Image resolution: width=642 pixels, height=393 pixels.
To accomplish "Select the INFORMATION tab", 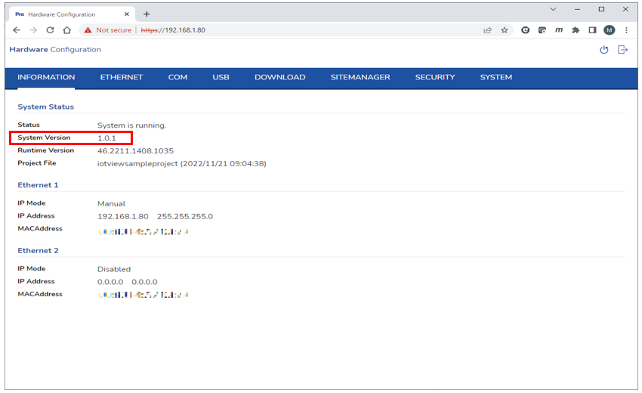I will pyautogui.click(x=46, y=77).
